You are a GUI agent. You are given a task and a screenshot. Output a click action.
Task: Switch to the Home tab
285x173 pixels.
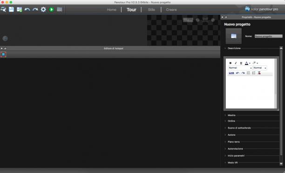(111, 10)
